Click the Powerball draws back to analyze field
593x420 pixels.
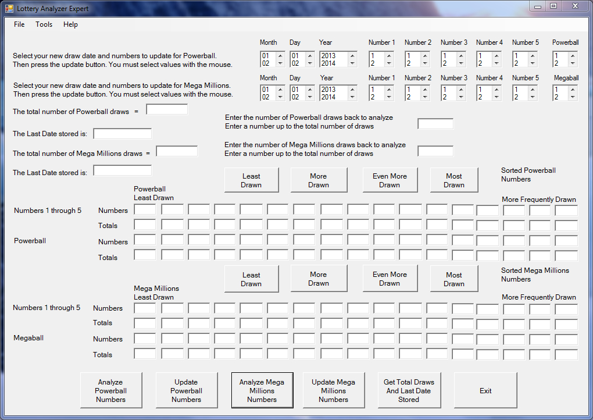tap(435, 124)
